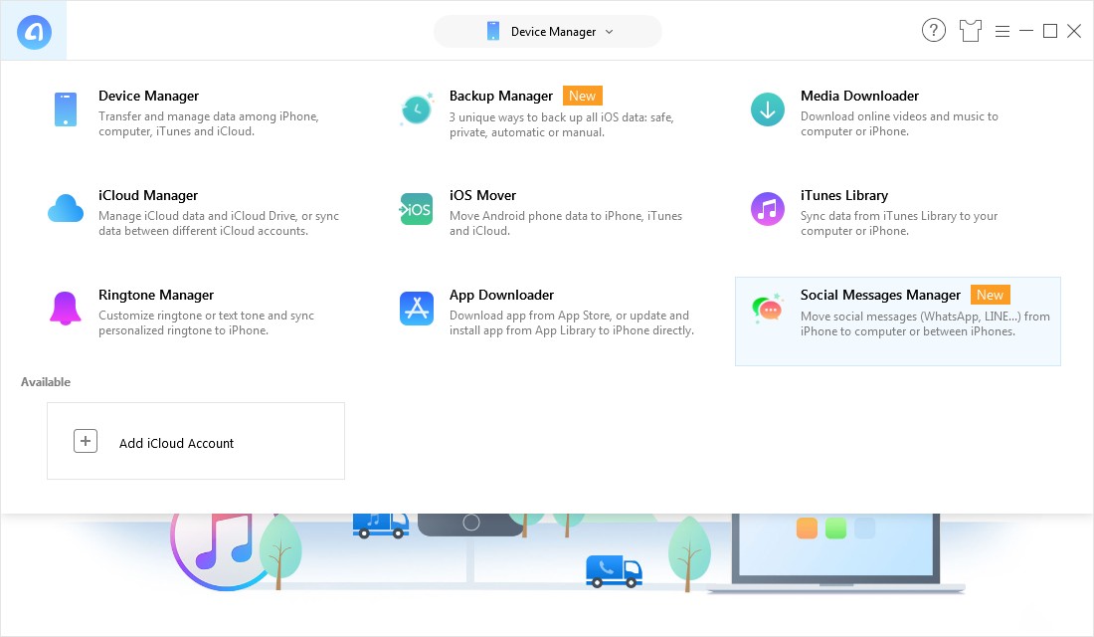Click the iCloud Manager cloud icon
This screenshot has height=637, width=1094.
[66, 209]
